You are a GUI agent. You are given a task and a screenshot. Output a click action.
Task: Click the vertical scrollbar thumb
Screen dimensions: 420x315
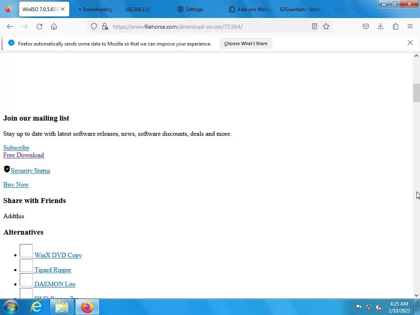click(416, 93)
